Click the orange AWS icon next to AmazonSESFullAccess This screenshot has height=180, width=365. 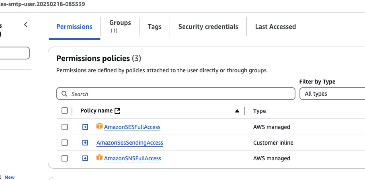99,127
